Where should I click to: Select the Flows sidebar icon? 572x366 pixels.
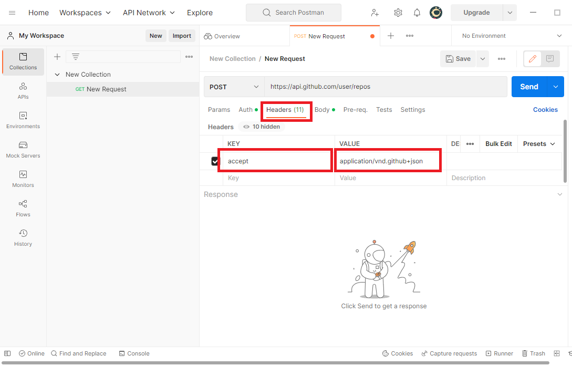[23, 208]
